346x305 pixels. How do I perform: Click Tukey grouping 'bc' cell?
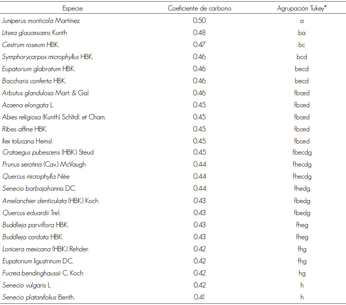pos(302,45)
